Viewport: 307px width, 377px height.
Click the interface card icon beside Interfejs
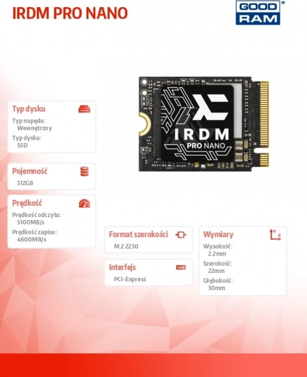click(181, 268)
